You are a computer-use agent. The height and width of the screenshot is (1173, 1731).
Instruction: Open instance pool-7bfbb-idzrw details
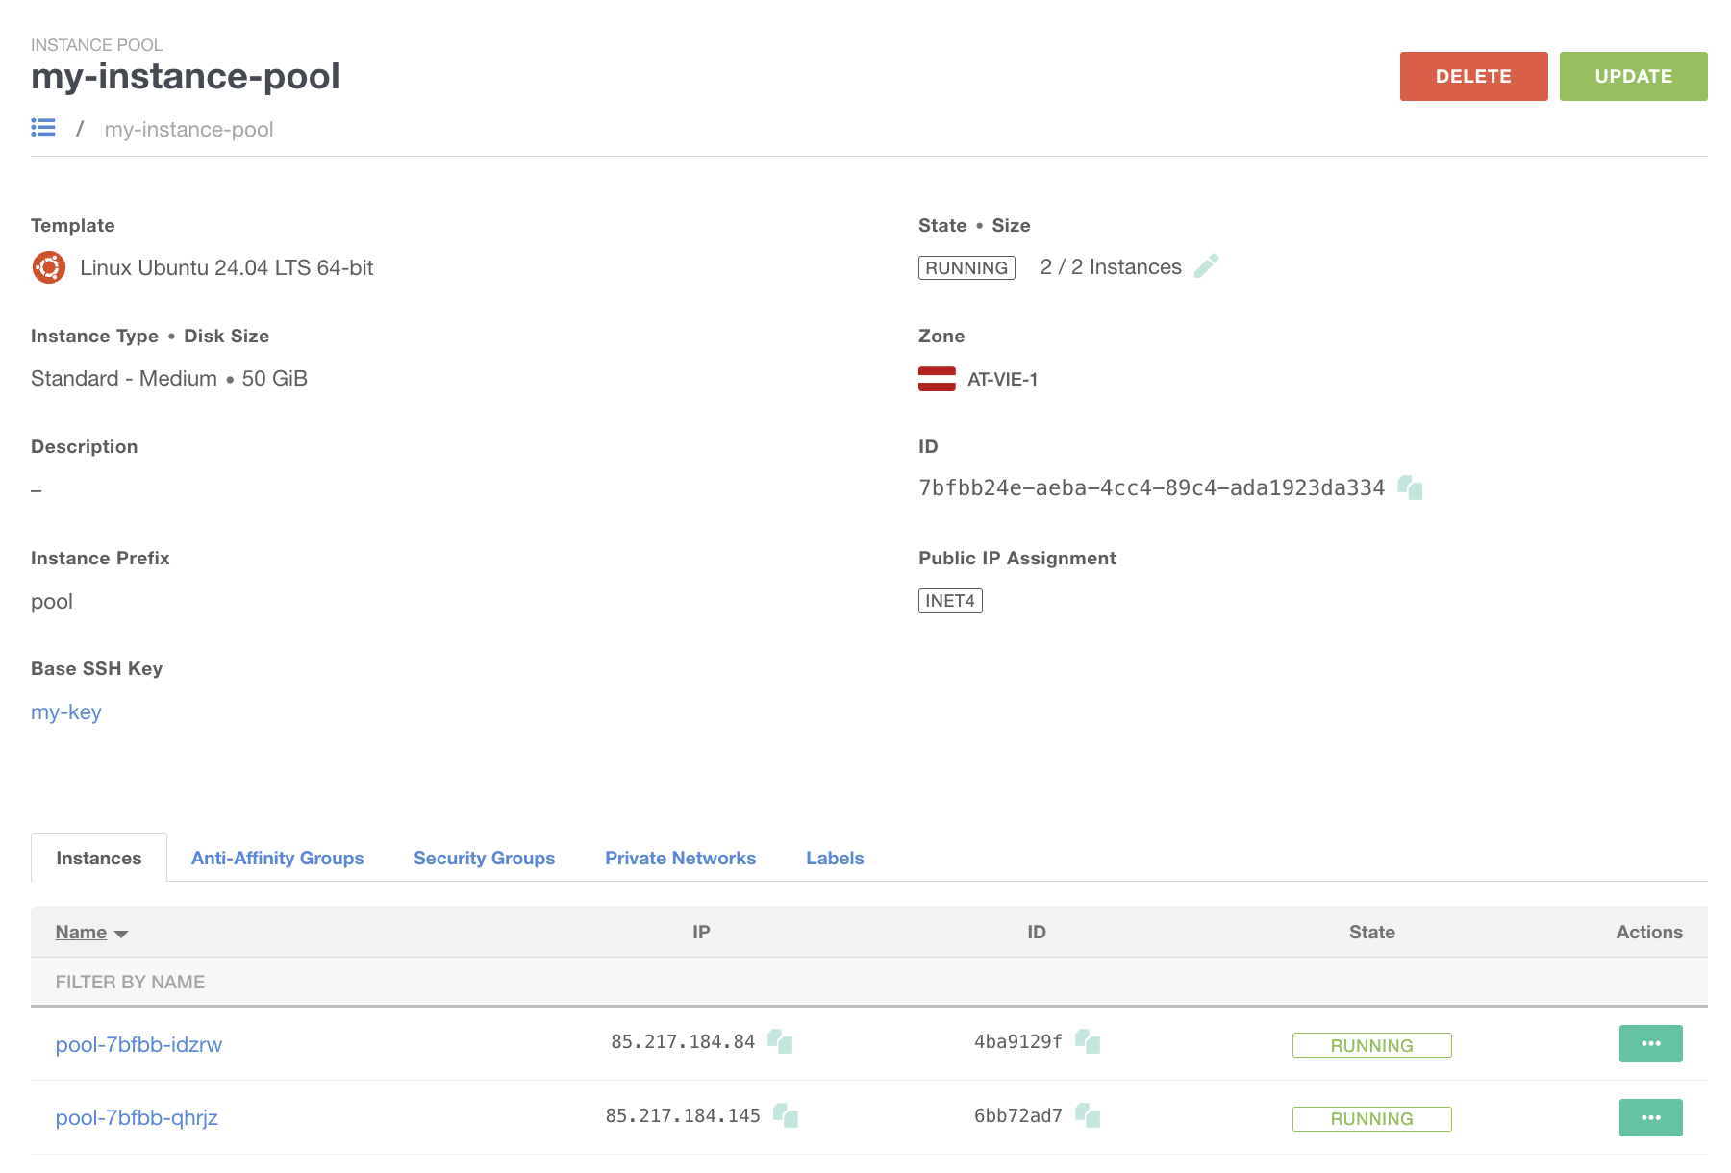[138, 1044]
